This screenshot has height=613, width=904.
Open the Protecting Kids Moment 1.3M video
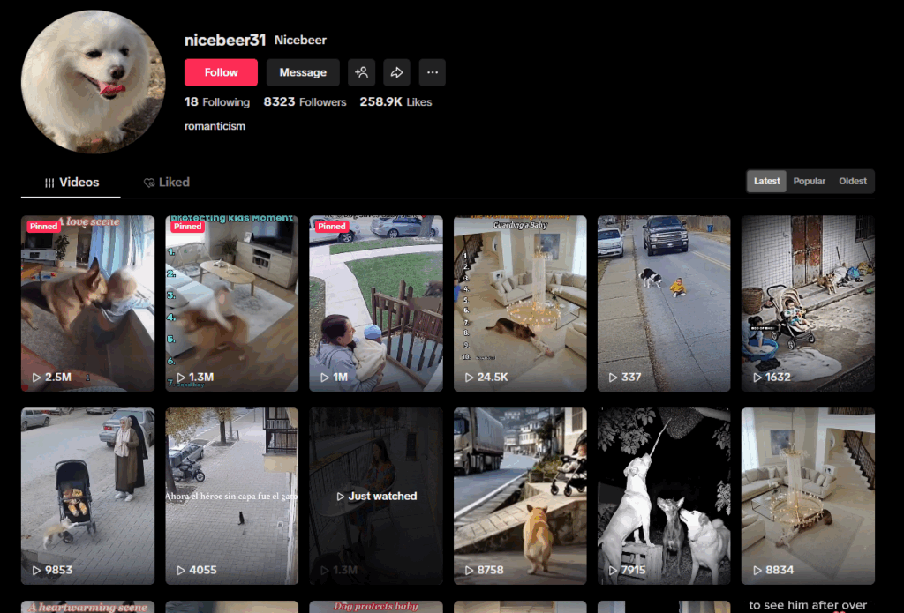click(231, 304)
